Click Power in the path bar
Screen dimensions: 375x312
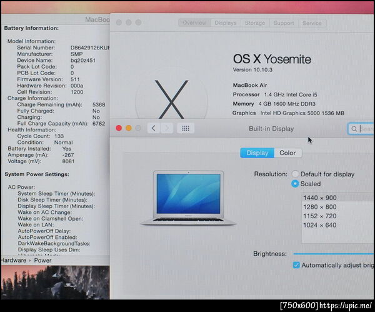tap(42, 260)
